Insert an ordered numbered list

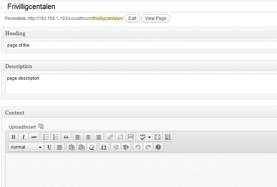56,137
